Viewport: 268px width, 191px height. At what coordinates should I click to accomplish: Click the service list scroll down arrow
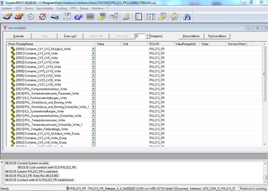click(264, 144)
